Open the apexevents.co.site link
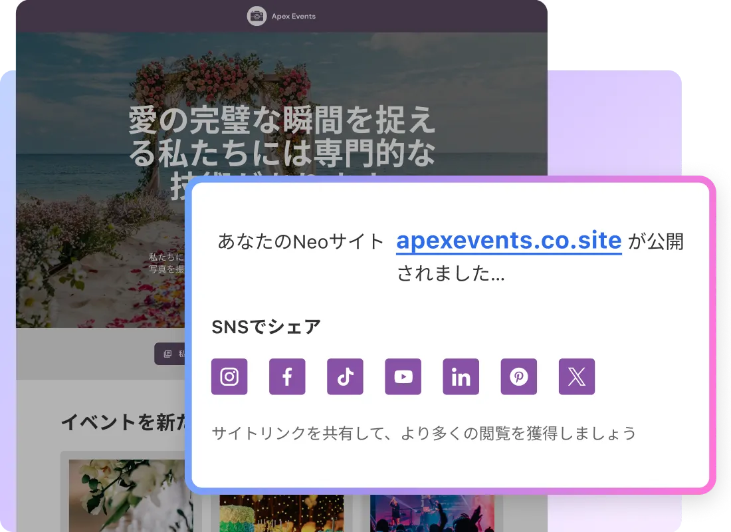731x532 pixels. pyautogui.click(x=508, y=241)
